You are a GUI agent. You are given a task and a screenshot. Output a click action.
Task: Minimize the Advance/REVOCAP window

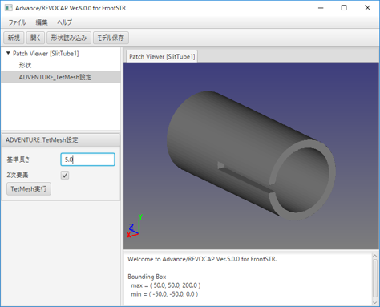tap(321, 8)
